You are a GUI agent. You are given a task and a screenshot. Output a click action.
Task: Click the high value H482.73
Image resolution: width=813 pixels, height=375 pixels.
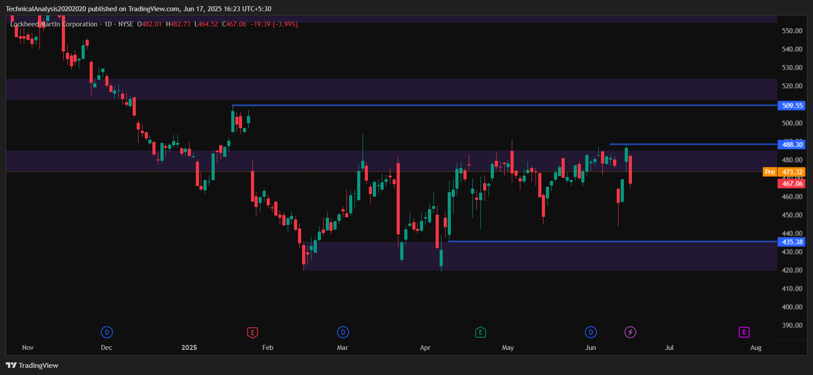click(178, 24)
